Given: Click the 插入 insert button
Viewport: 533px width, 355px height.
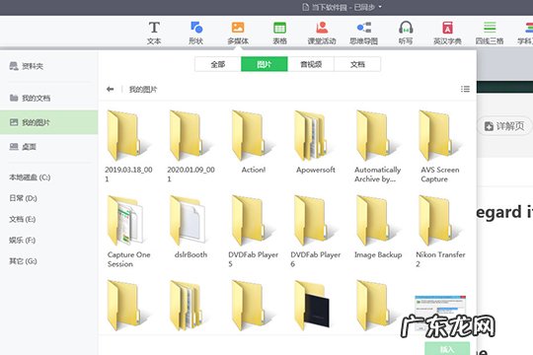Looking at the screenshot, I should (x=447, y=349).
